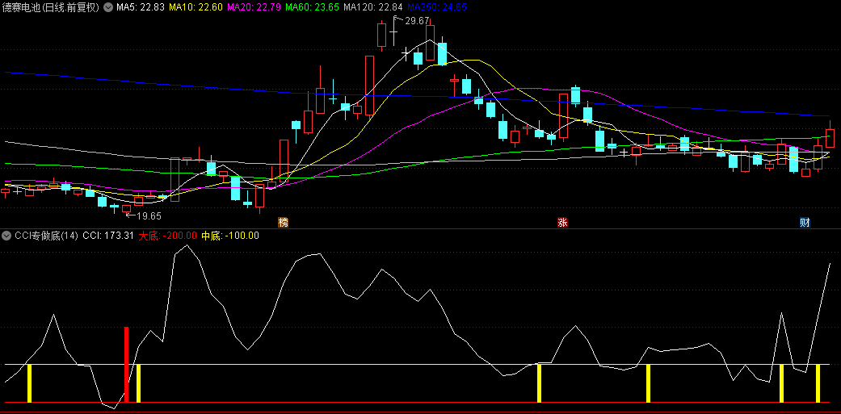The height and width of the screenshot is (414, 841).
Task: Click the CCI专做底(14) indicator name
Action: click(x=47, y=235)
